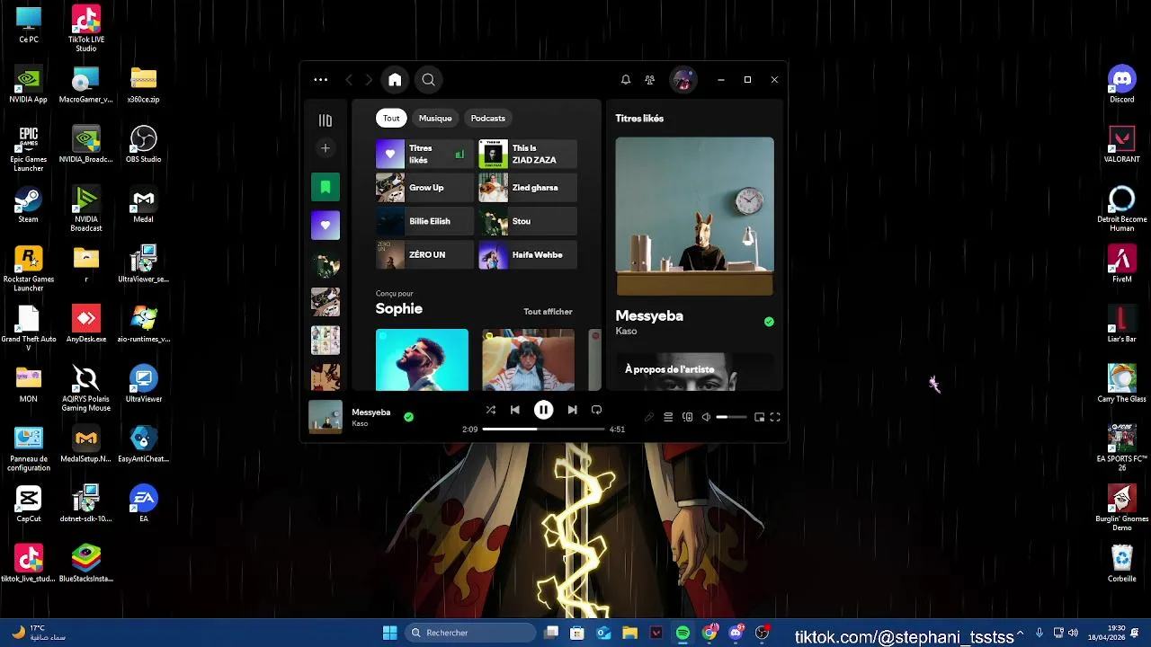
Task: Select the Tout filter chip
Action: 391,119
